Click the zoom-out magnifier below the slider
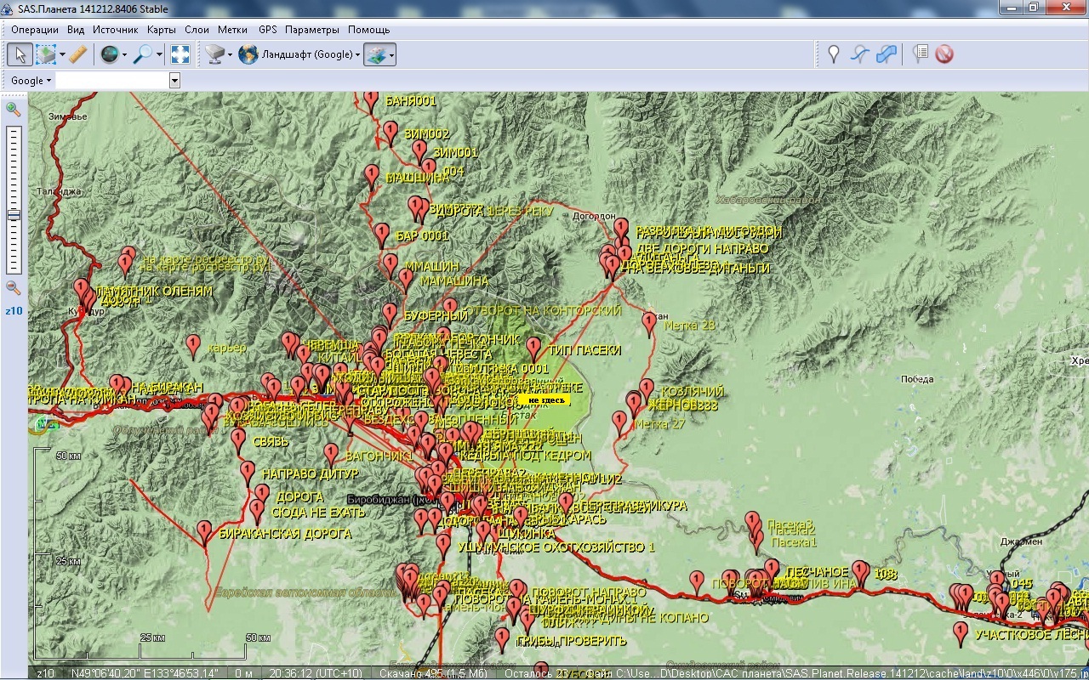 (x=13, y=287)
